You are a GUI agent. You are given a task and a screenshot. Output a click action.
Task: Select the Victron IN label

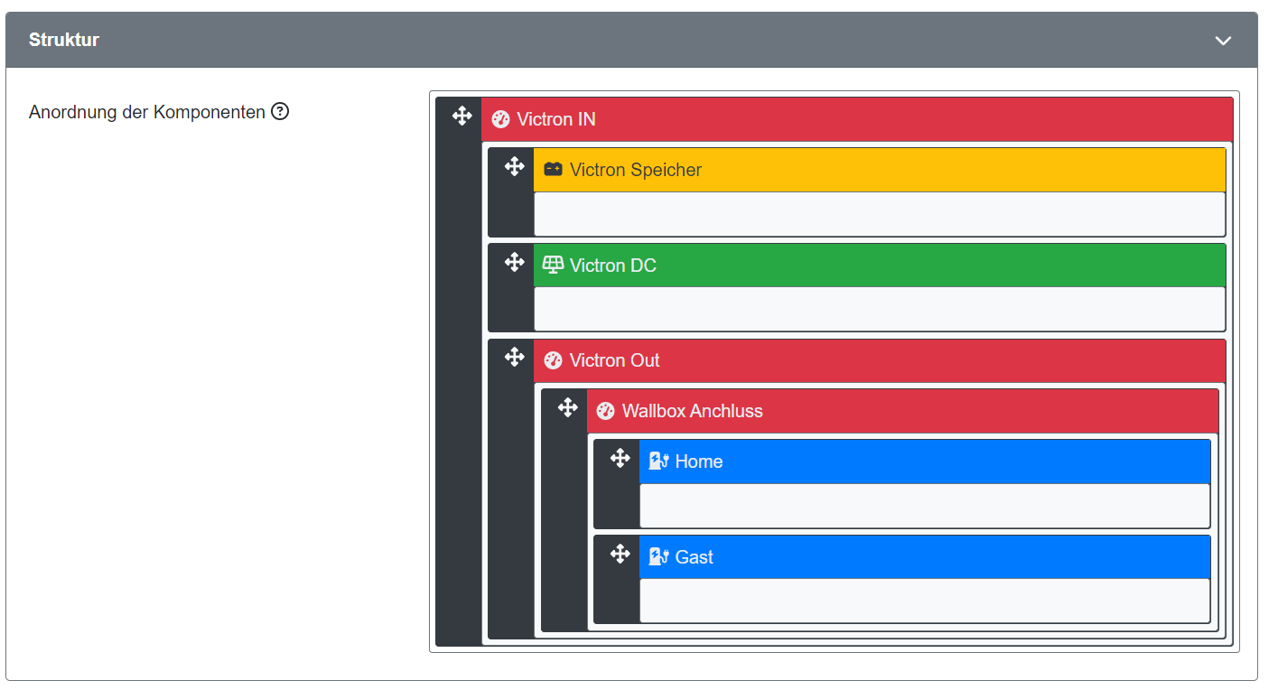coord(556,119)
